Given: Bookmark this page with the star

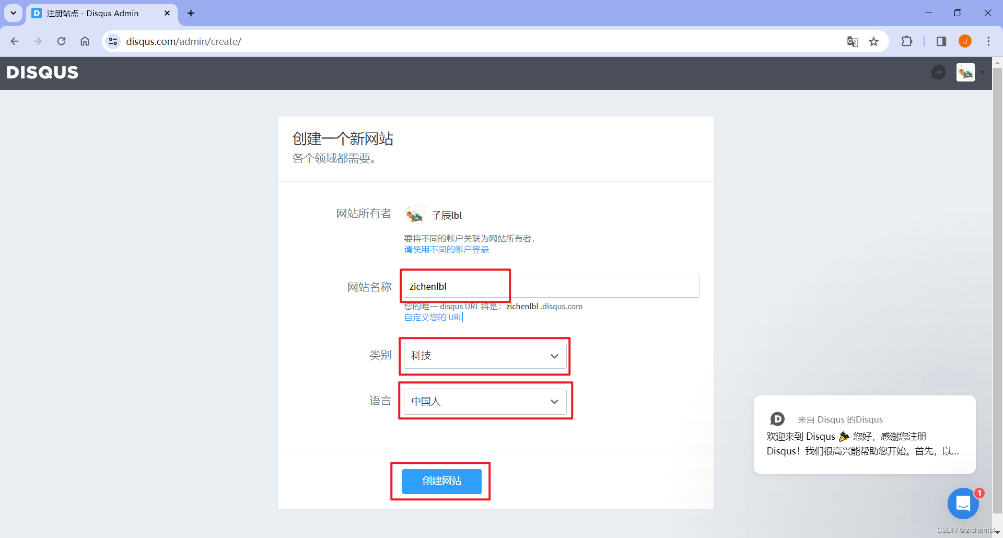Looking at the screenshot, I should click(873, 41).
